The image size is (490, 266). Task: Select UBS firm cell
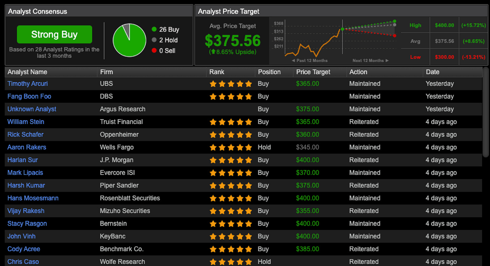click(x=106, y=84)
